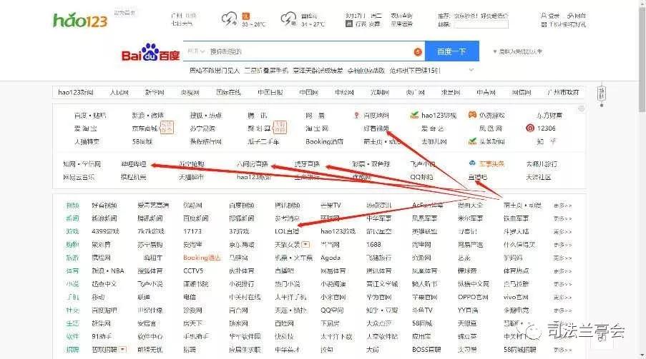The width and height of the screenshot is (646, 359).
Task: Show more links in the 游戏 row
Action: pyautogui.click(x=562, y=232)
